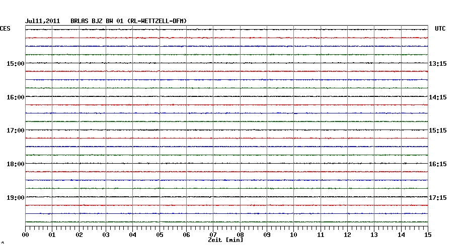Select the 15:00 time label on left axis
468x248 pixels.
16,64
